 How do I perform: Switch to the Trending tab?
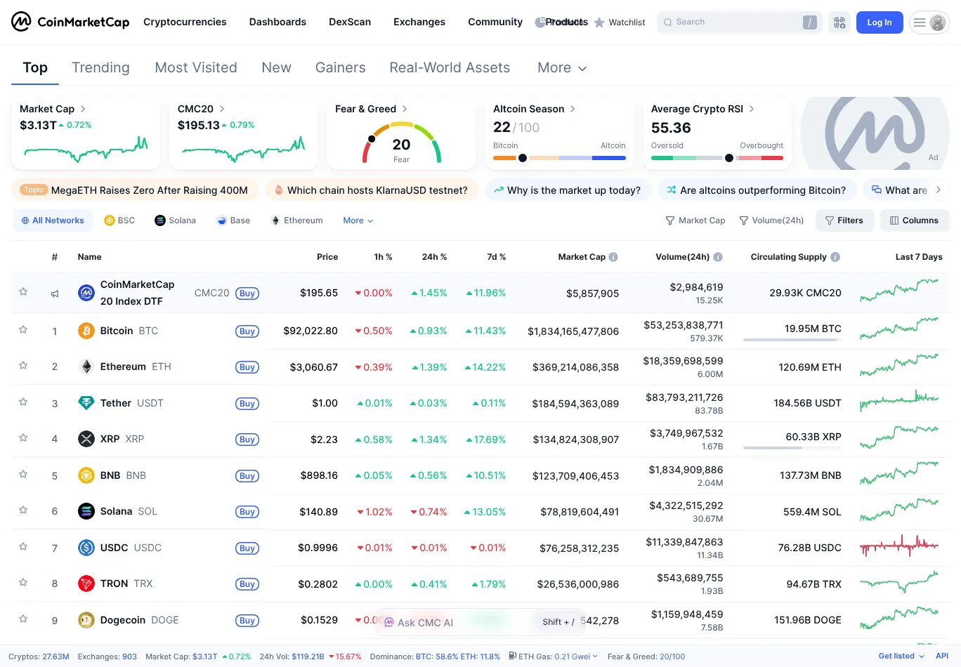pyautogui.click(x=100, y=68)
